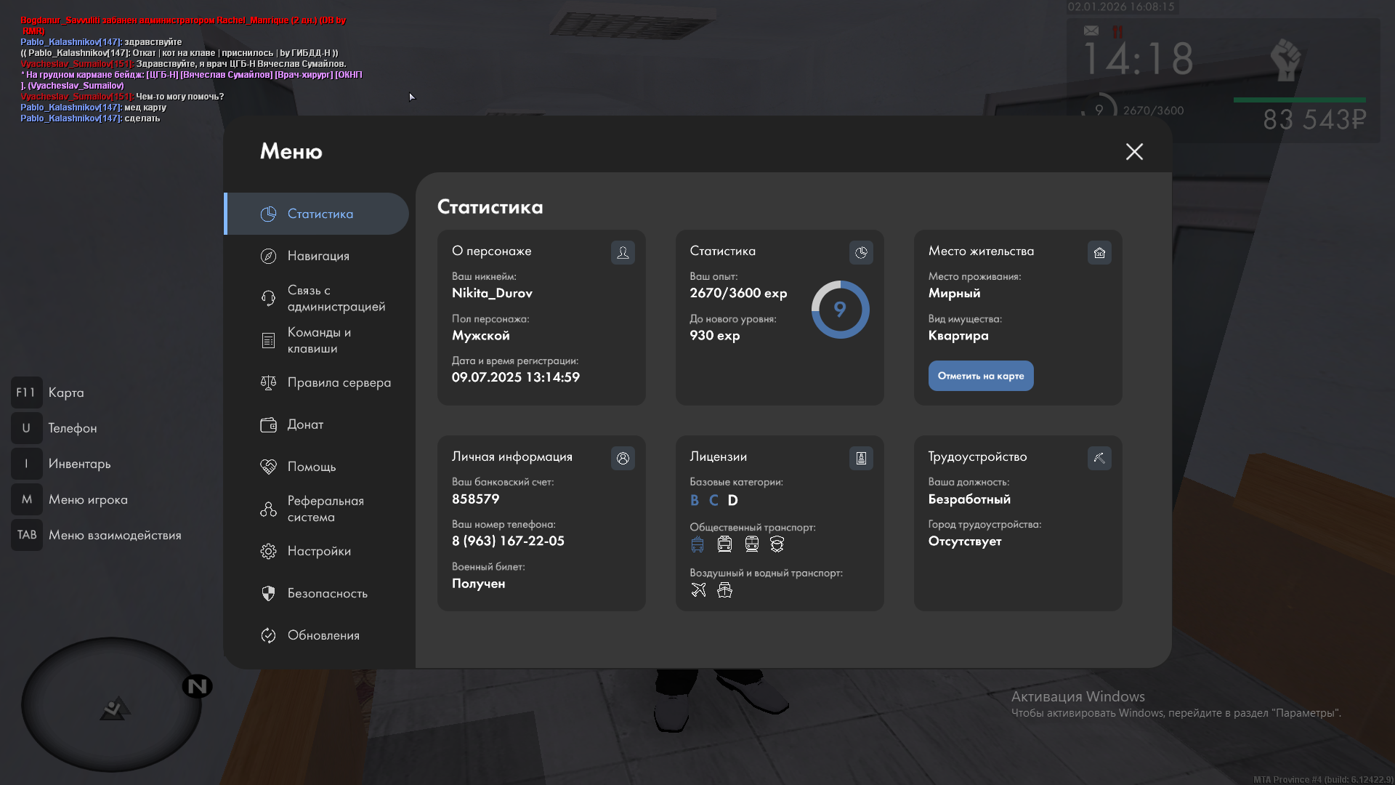Click the level 9 experience progress ring
1395x785 pixels.
coord(840,310)
